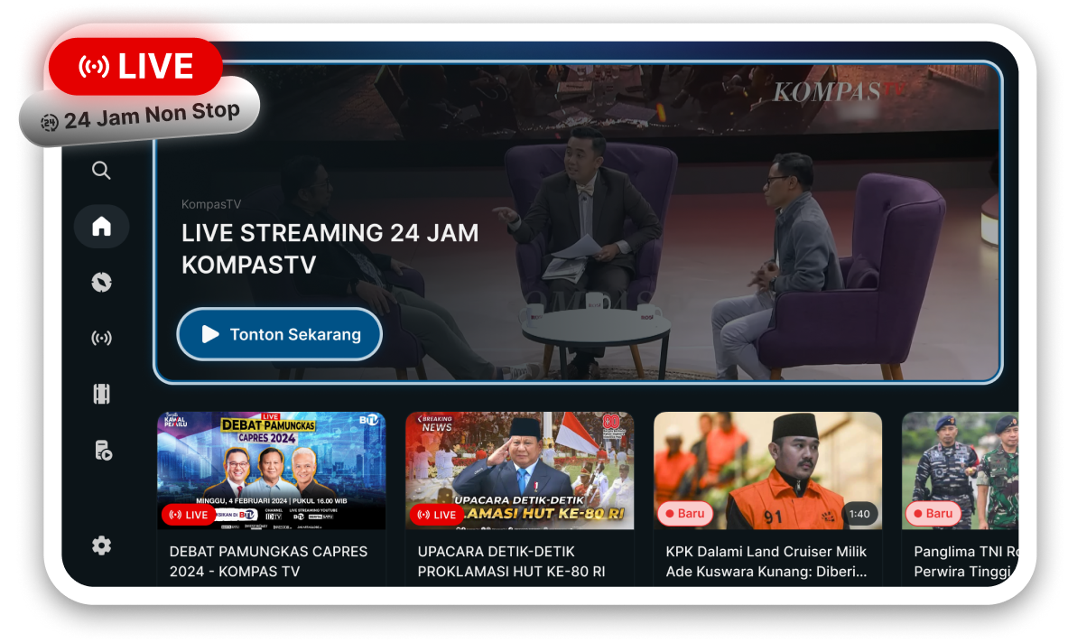The image size is (1068, 643).
Task: Open the search icon in sidebar
Action: pos(101,170)
